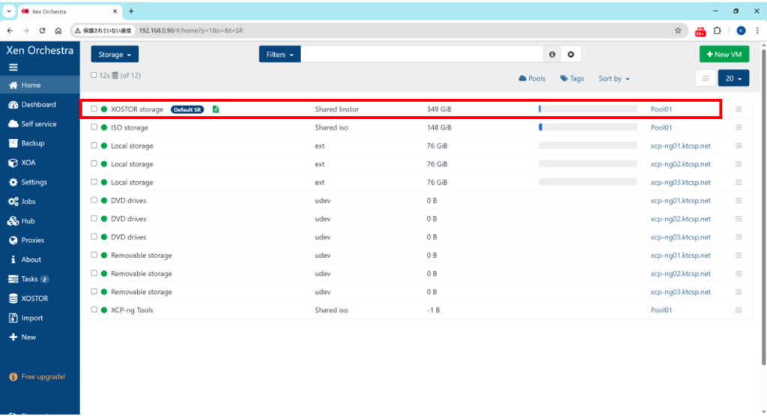Viewport: 767px width, 416px height.
Task: Open Backup in the sidebar
Action: [x=32, y=143]
